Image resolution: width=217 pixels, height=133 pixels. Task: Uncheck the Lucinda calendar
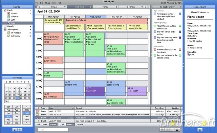(9, 14)
